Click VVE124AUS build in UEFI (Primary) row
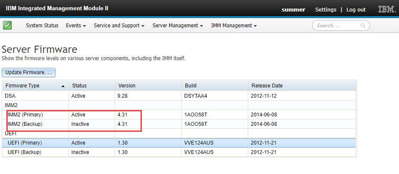This screenshot has height=174, width=399. [199, 143]
